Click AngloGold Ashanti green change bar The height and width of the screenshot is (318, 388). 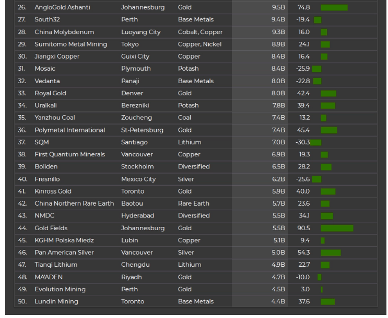(334, 8)
